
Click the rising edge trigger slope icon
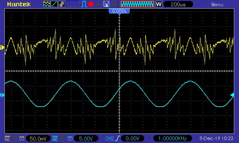[118, 139]
